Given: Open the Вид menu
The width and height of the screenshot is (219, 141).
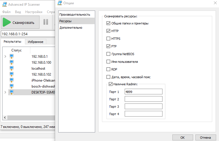Looking at the screenshot, I should [18, 12].
